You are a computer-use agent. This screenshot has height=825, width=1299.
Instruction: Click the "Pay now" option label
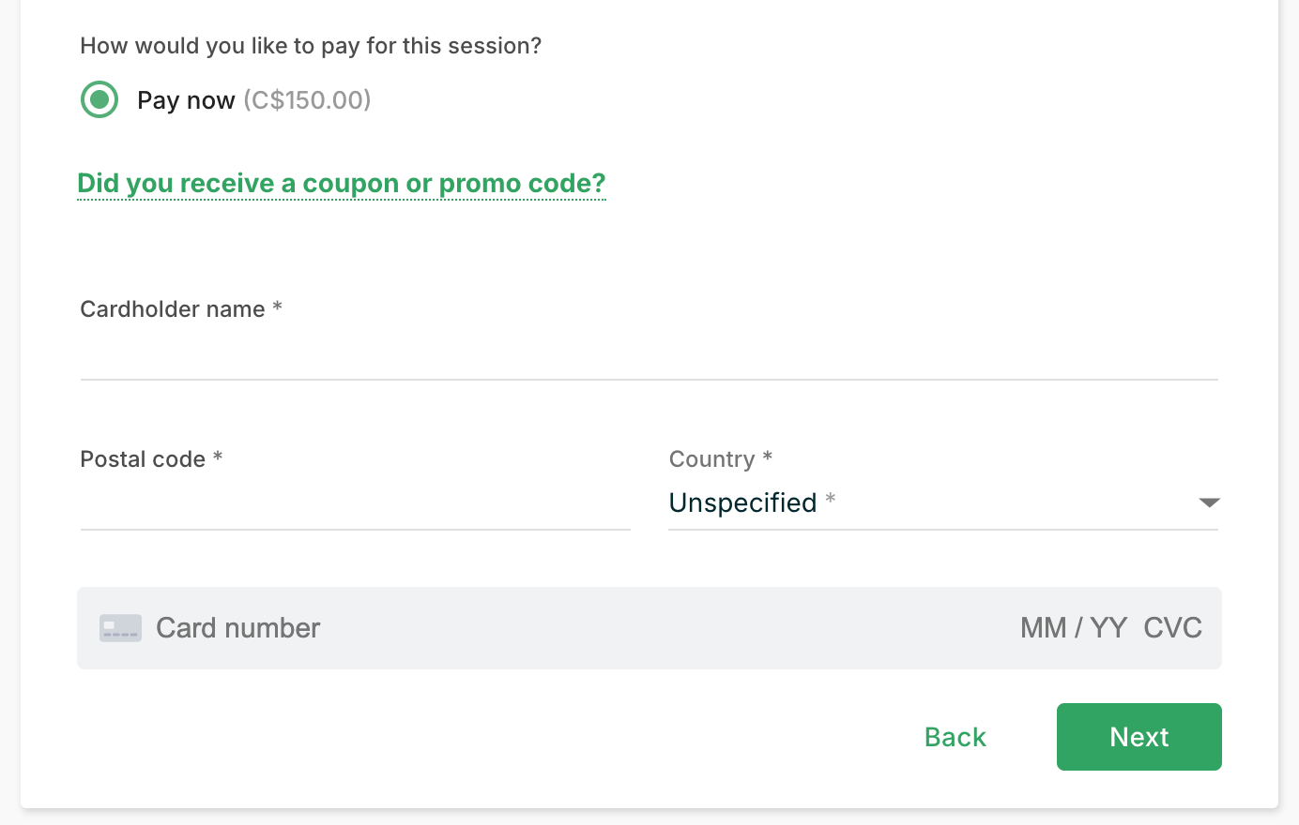[x=186, y=100]
